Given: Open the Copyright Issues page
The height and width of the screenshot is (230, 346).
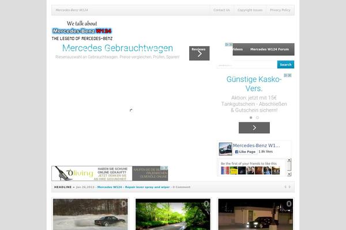Looking at the screenshot, I should pyautogui.click(x=250, y=10).
